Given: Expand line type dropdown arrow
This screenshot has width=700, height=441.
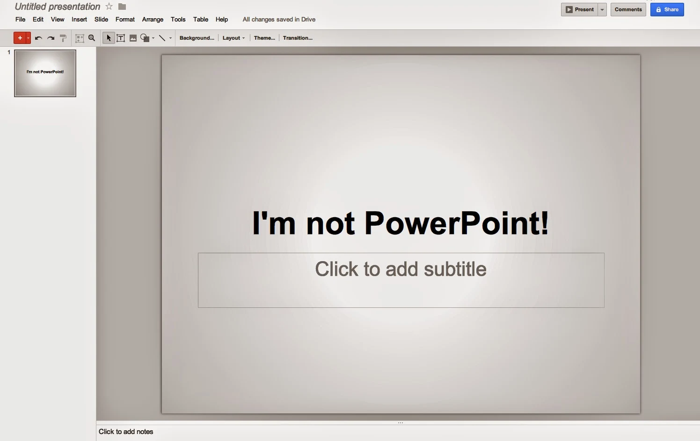Looking at the screenshot, I should click(170, 38).
